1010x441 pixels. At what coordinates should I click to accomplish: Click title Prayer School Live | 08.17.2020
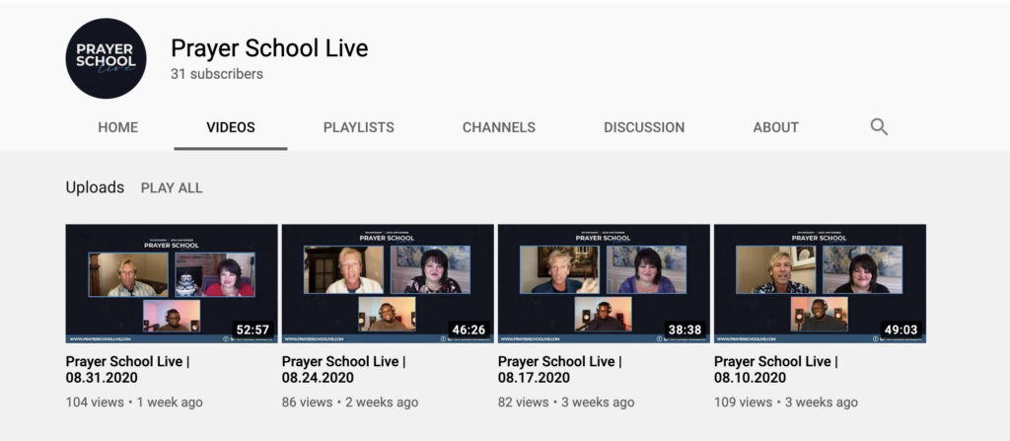click(560, 369)
